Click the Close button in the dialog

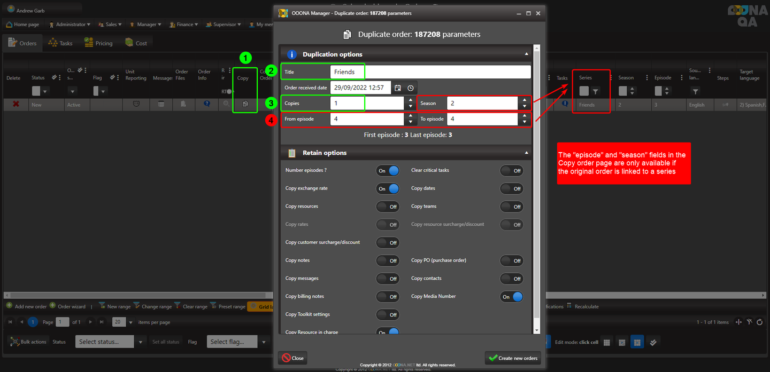(x=292, y=358)
